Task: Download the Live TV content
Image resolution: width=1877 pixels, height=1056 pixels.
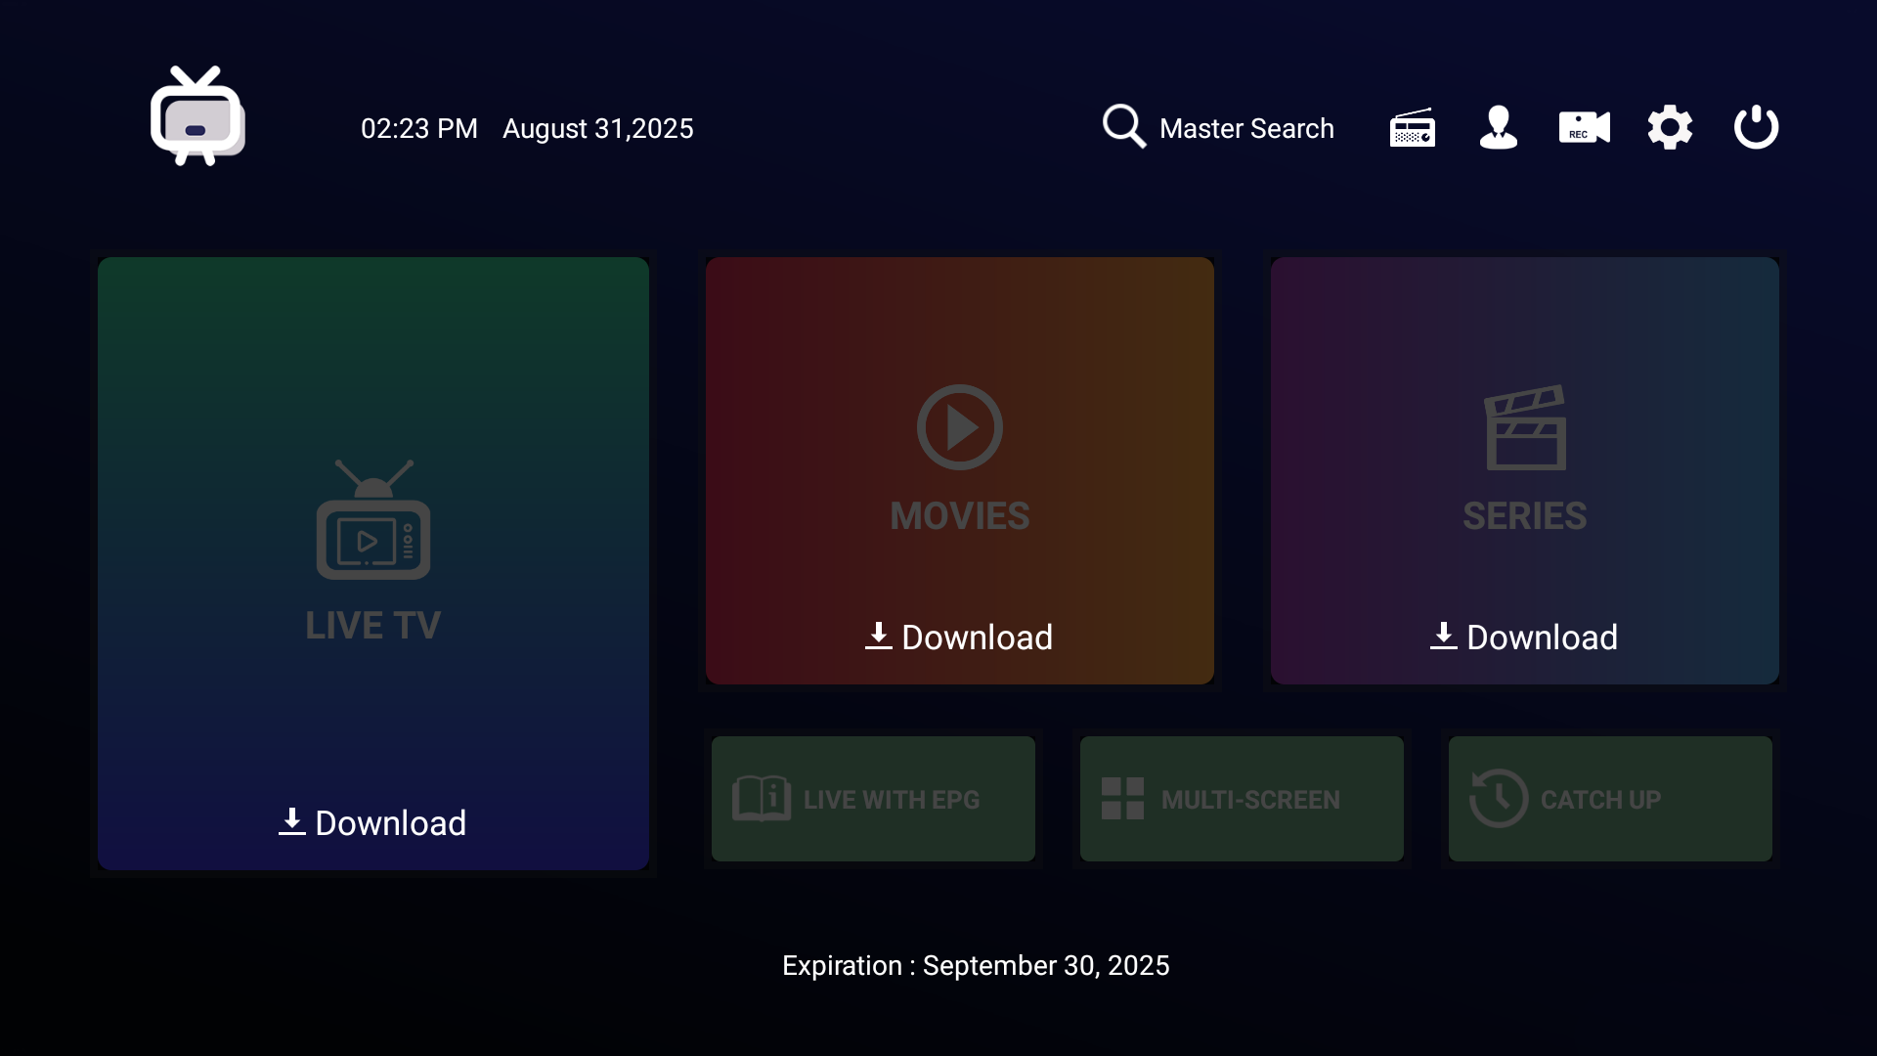Action: tap(372, 823)
